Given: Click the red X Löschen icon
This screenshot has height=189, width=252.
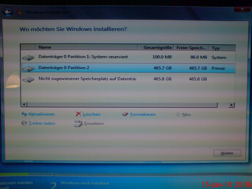Looking at the screenshot, I should tap(78, 114).
